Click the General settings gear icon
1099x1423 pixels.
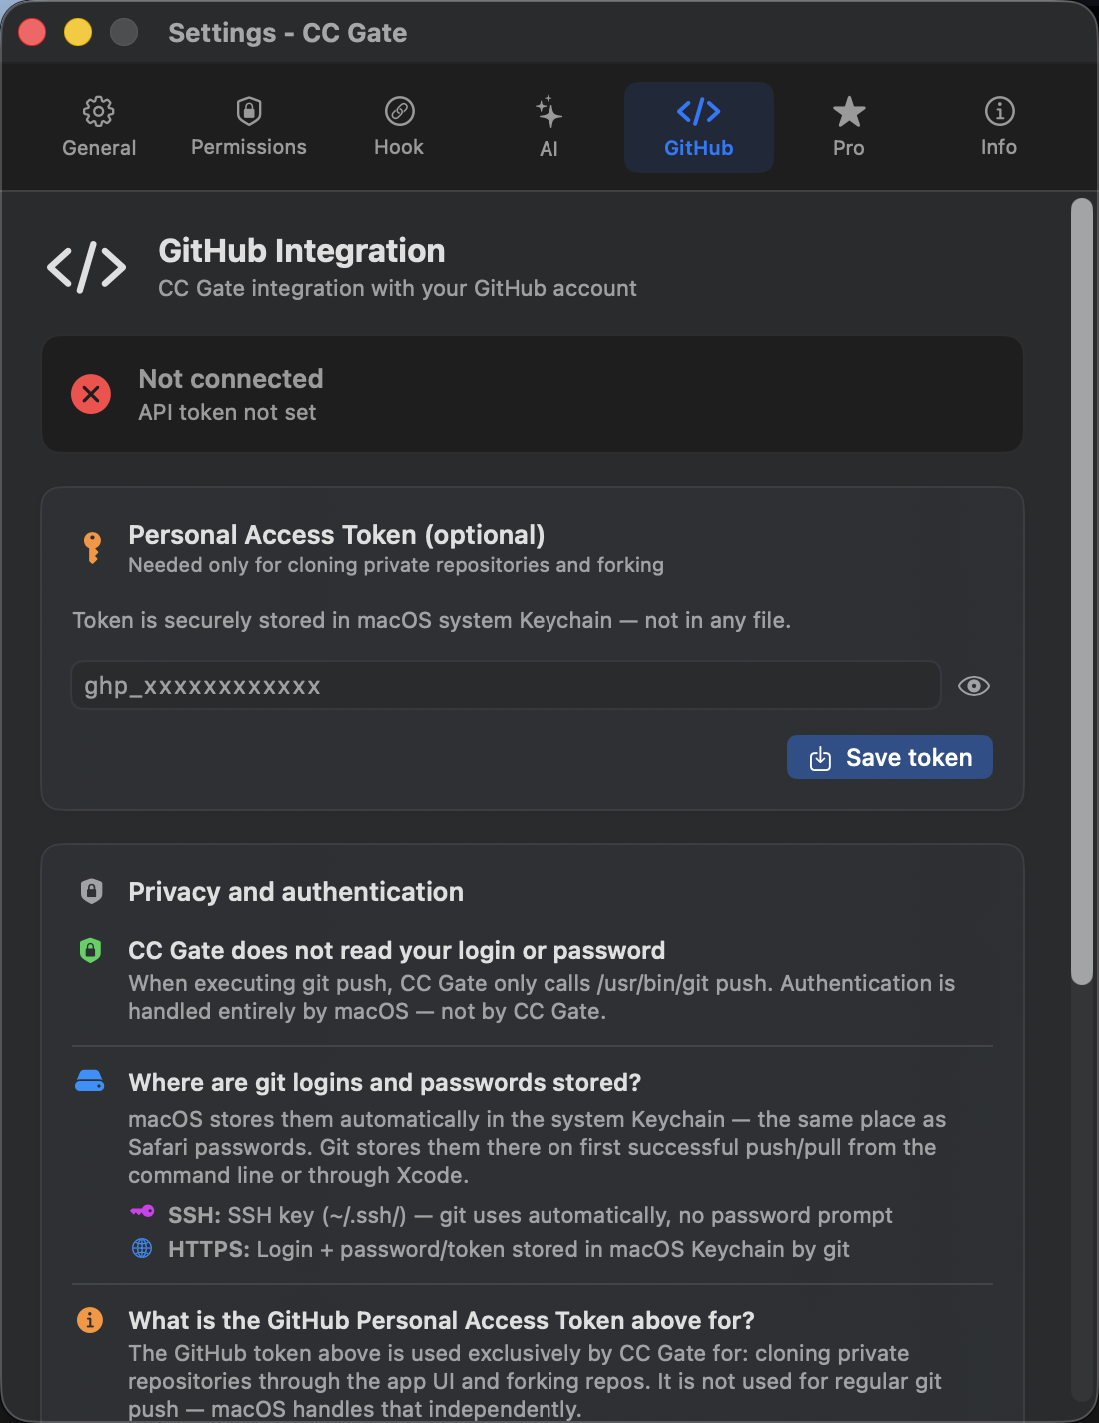coord(98,112)
